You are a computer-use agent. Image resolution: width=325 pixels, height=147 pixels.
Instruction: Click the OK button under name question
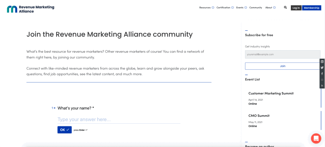tap(64, 130)
